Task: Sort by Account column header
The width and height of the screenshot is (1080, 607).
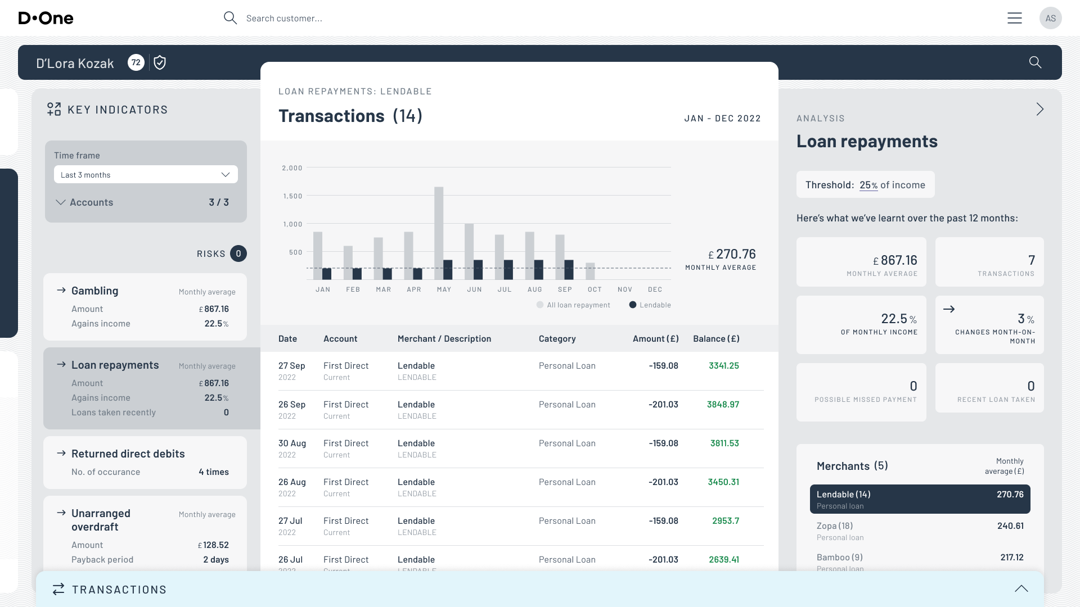Action: click(x=340, y=338)
